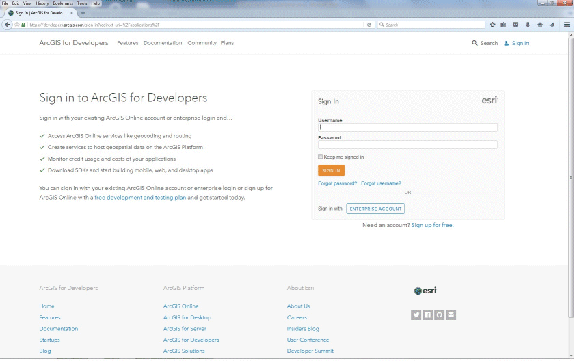Close the Sign In ArcGIS tab
This screenshot has height=361, width=575.
72,13
